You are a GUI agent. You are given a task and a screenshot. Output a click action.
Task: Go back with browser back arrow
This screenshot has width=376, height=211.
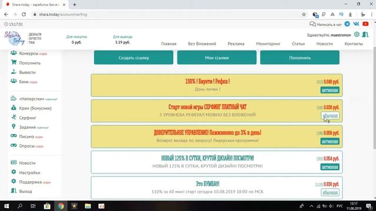(x=6, y=14)
